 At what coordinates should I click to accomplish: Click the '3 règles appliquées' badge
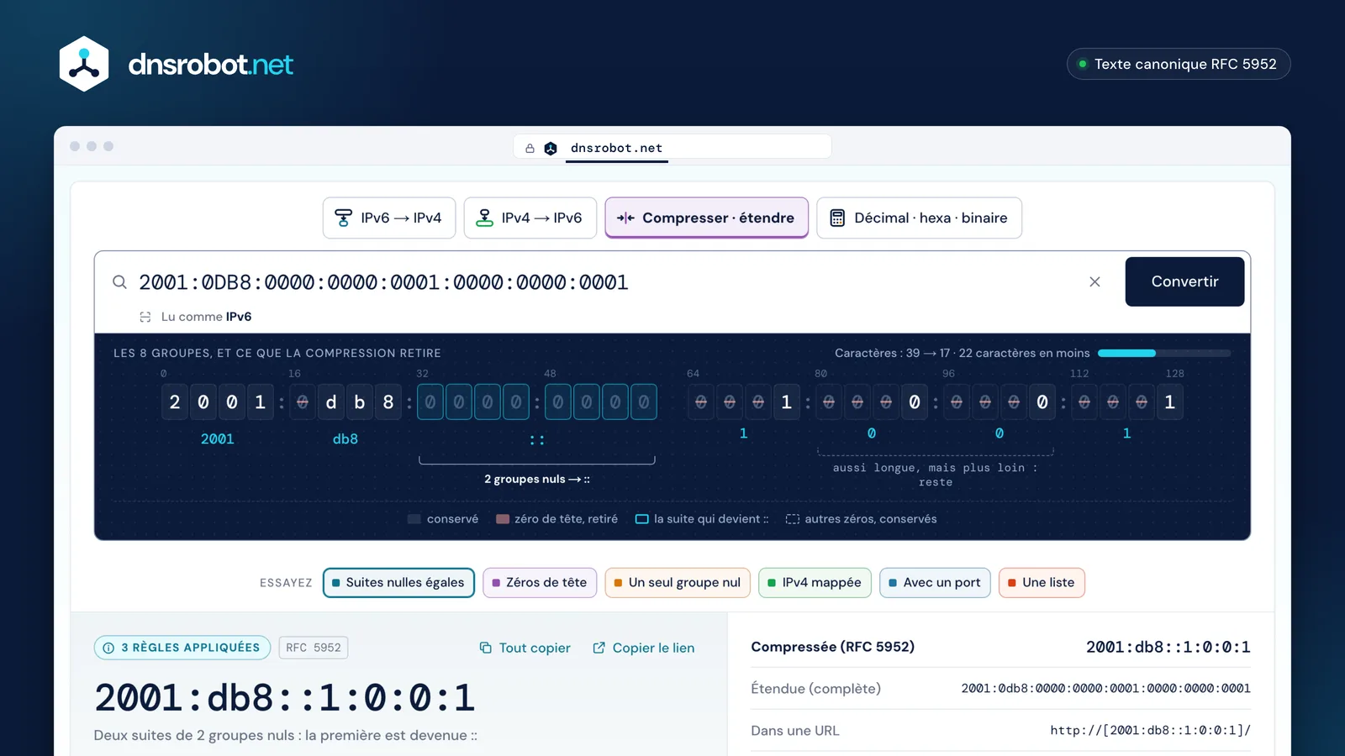coord(182,648)
